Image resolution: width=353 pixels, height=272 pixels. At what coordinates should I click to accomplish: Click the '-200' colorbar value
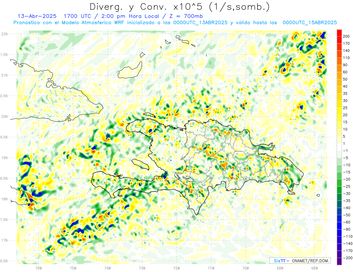[348, 258]
